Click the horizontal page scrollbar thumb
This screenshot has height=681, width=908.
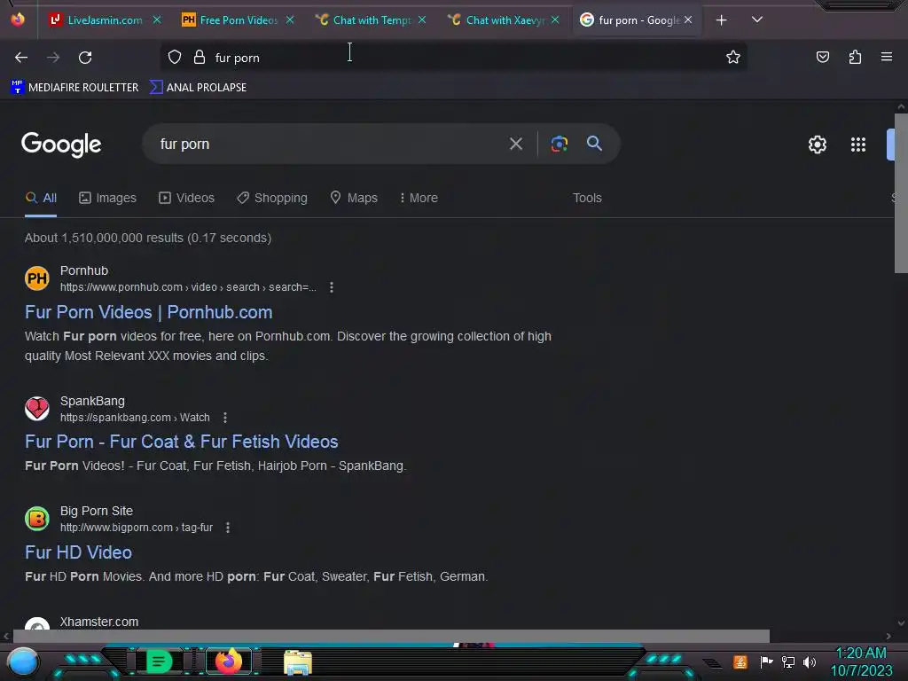[x=391, y=636]
